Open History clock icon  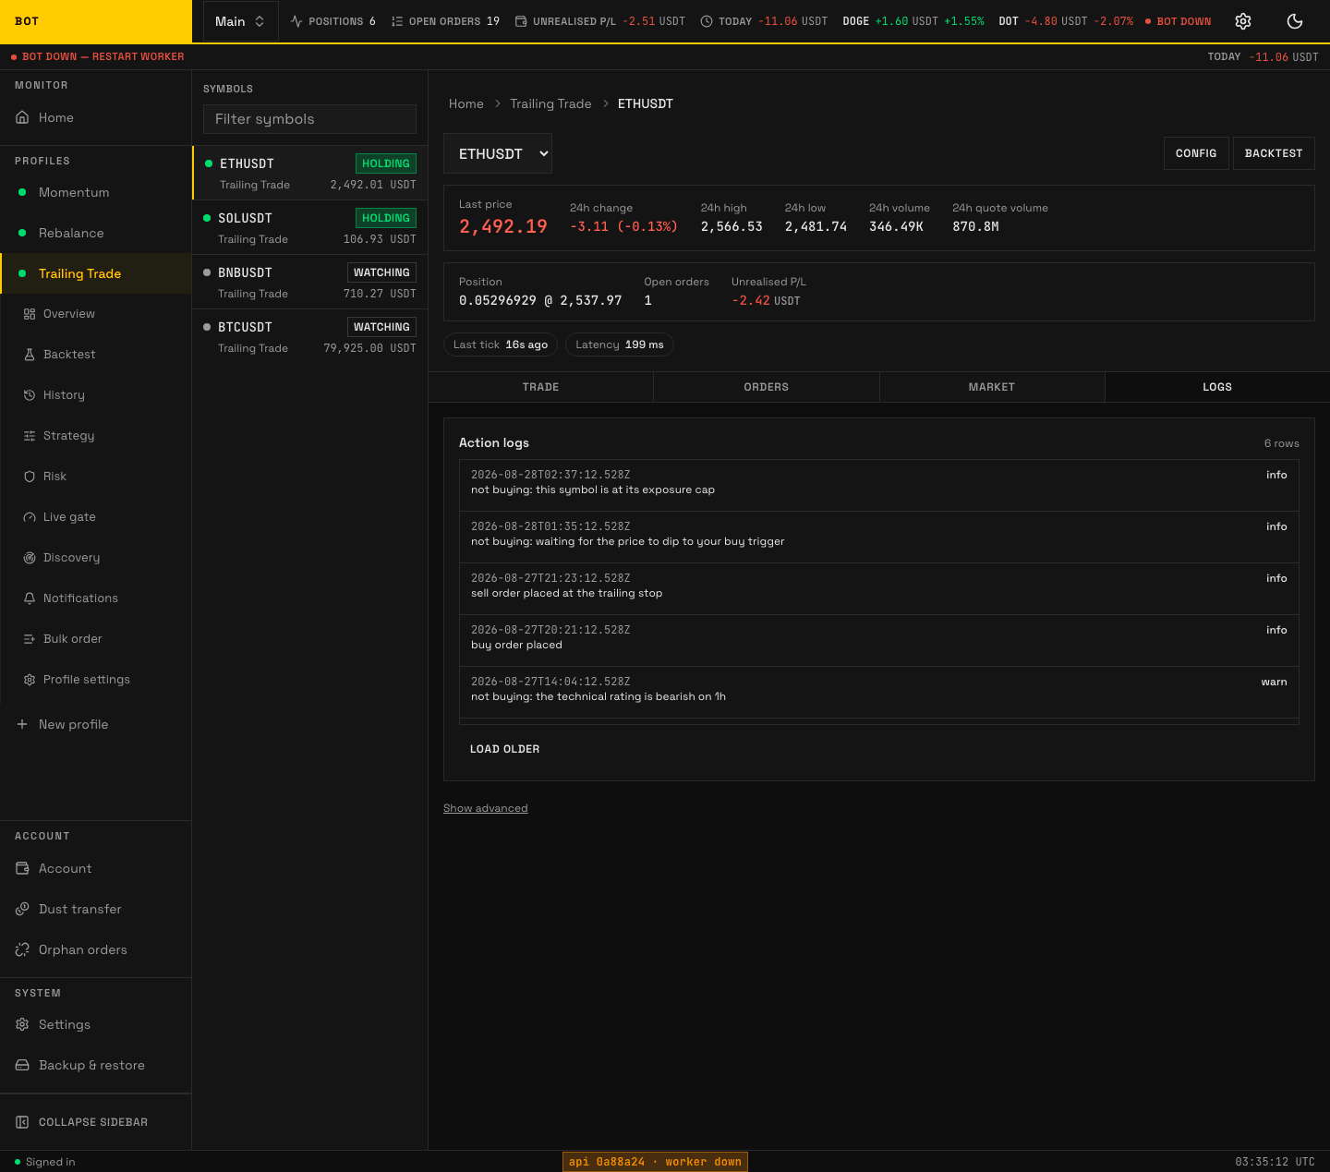pyautogui.click(x=30, y=395)
